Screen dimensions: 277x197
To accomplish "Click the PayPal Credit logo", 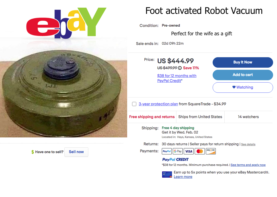I will tap(175, 159).
